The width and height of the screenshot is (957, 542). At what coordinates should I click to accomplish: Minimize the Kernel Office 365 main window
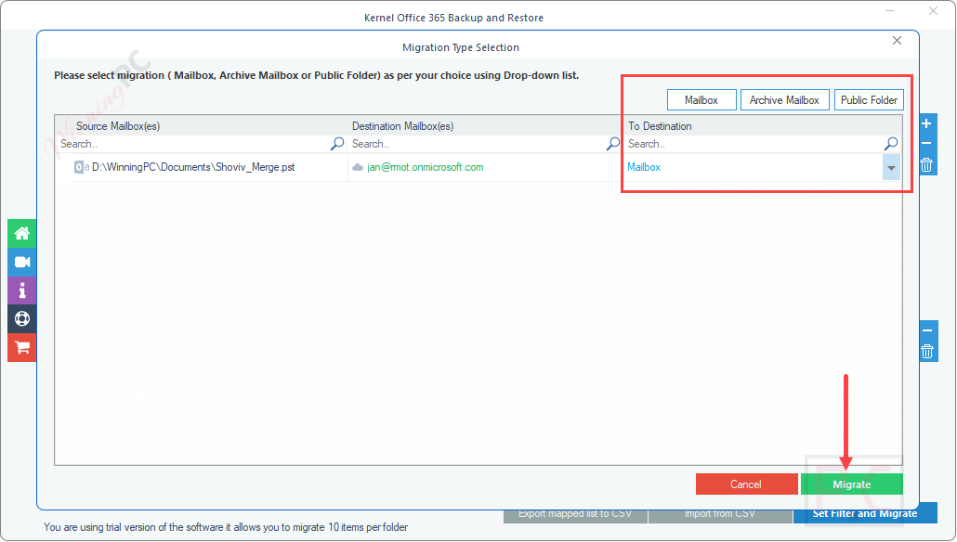[x=890, y=11]
